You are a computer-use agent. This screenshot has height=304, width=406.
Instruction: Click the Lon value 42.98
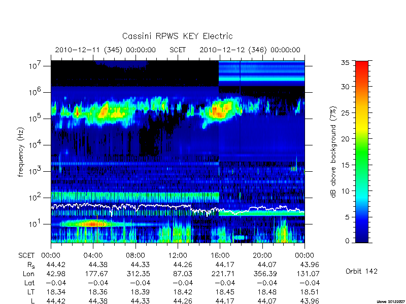coord(56,274)
